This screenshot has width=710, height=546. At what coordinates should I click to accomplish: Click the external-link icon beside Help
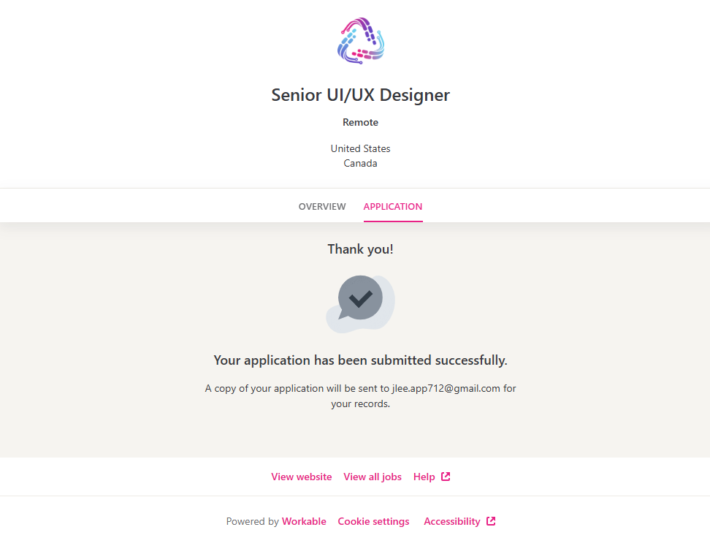click(446, 477)
